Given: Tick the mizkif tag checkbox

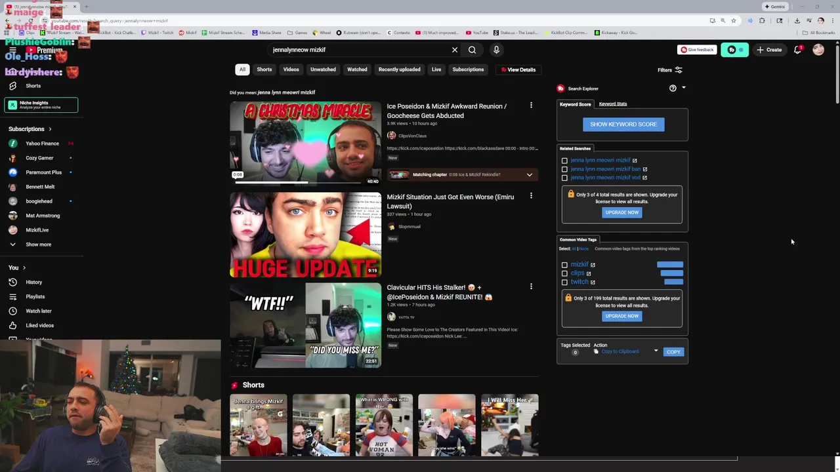Looking at the screenshot, I should click(x=564, y=265).
